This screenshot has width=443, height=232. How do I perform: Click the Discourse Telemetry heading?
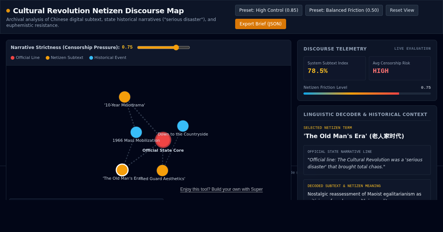pos(335,49)
